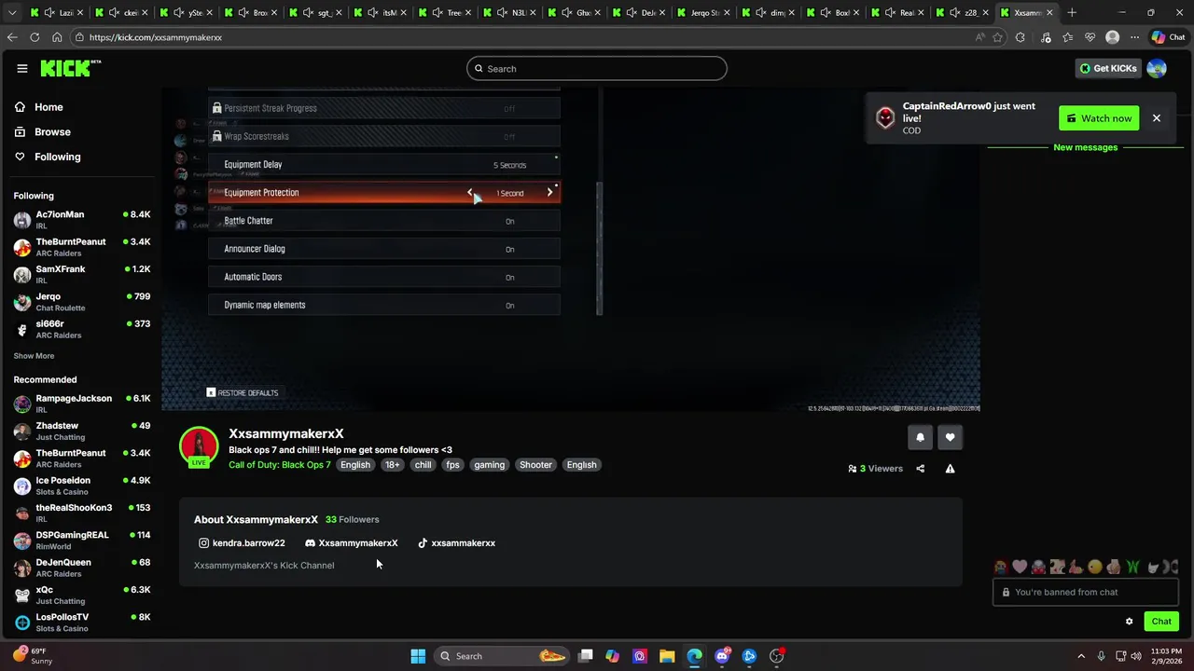1194x671 pixels.
Task: Open theRealShooKon3 recommended channel
Action: (82, 513)
